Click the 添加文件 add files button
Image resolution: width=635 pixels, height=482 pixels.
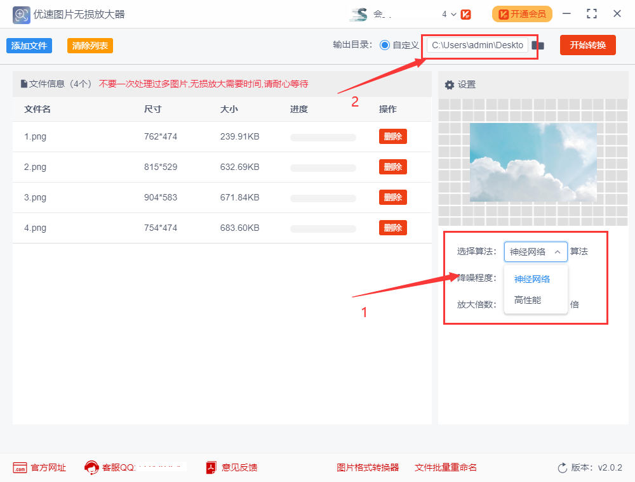29,45
